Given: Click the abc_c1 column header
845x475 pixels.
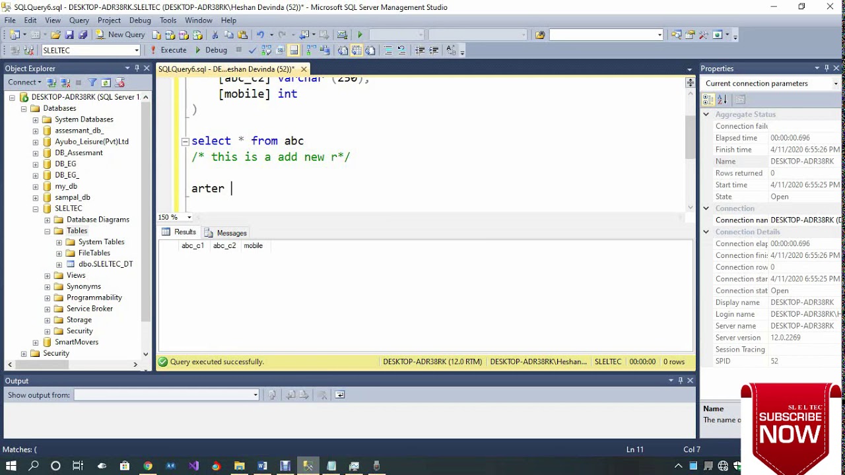Looking at the screenshot, I should point(193,245).
